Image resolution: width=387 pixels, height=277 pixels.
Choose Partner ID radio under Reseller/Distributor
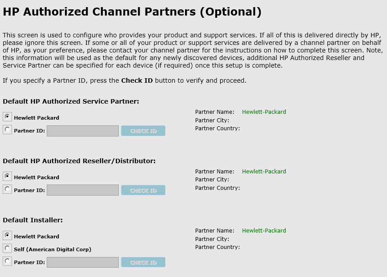8,189
